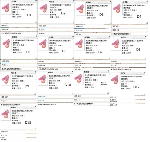Select the MSP +34 row under D13
Viewport: 150px width, 142px height.
(18, 139)
